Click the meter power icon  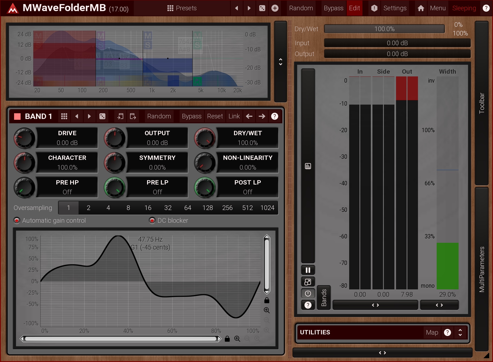click(308, 293)
